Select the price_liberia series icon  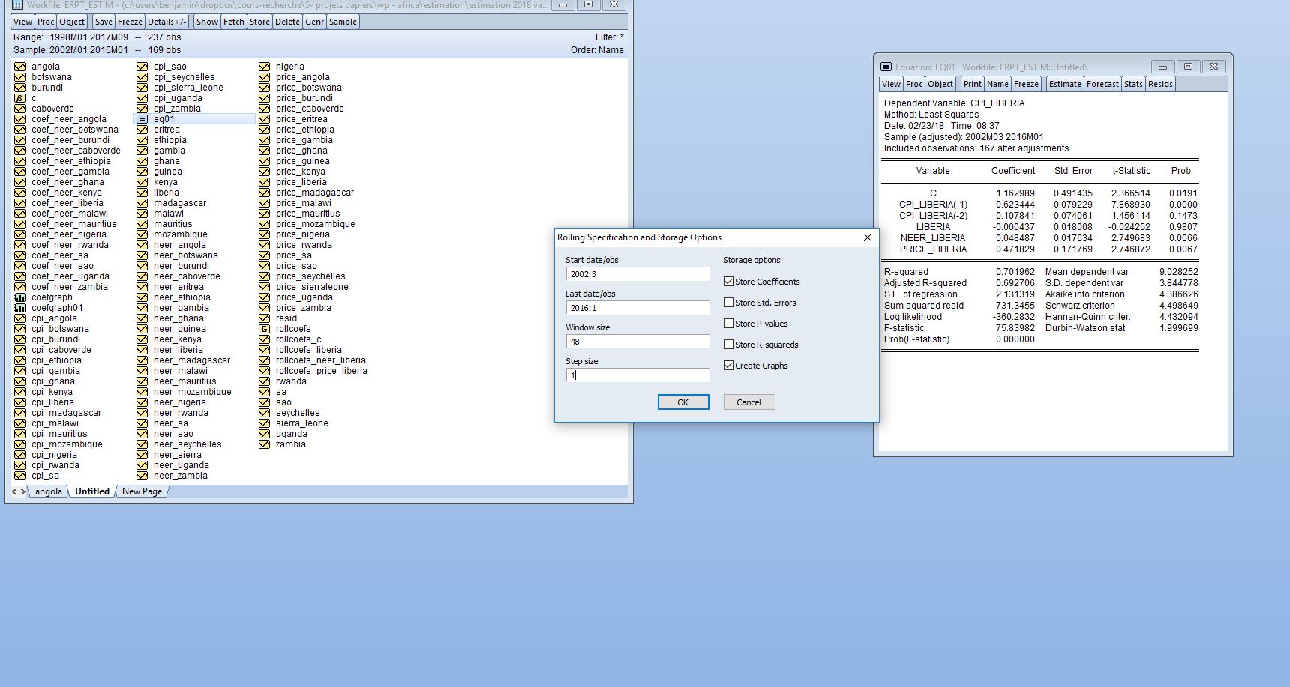coord(264,182)
